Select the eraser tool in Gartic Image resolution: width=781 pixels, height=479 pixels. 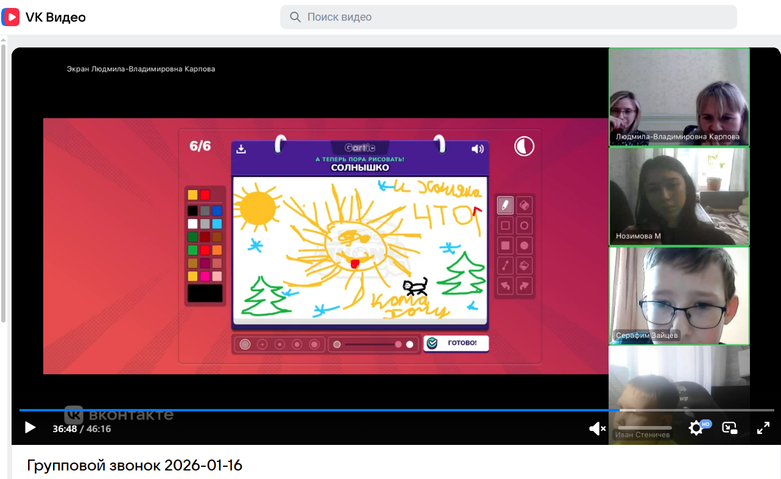(524, 206)
